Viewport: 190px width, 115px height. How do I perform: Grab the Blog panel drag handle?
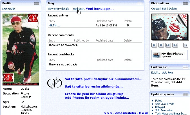pyautogui.click(x=140, y=3)
